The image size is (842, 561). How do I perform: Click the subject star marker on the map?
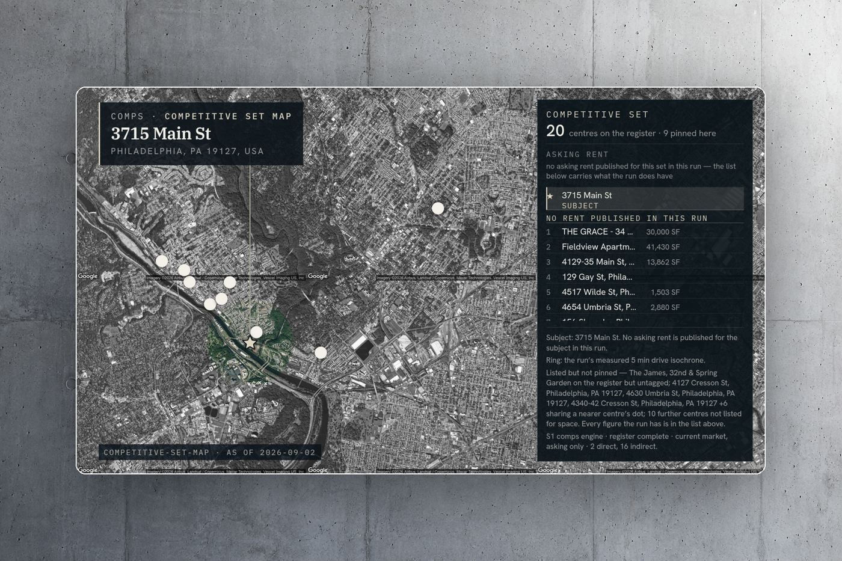click(x=250, y=343)
